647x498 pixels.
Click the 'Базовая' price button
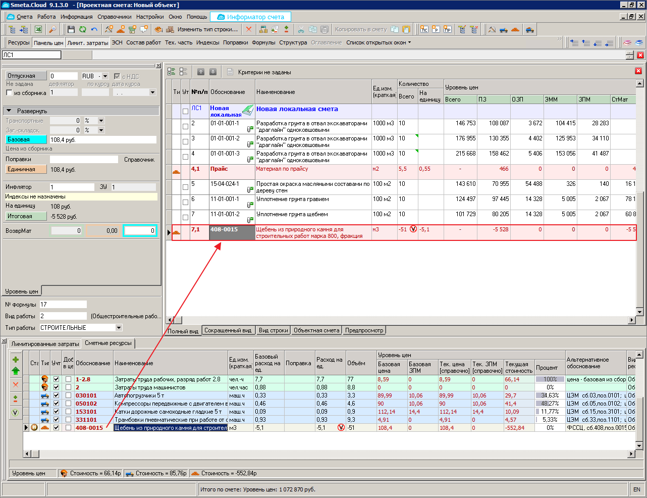point(26,139)
